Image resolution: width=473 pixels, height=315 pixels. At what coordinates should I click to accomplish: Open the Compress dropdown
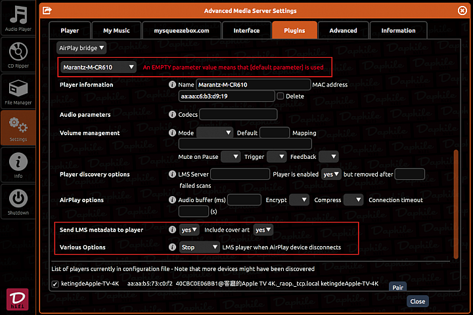tap(353, 200)
